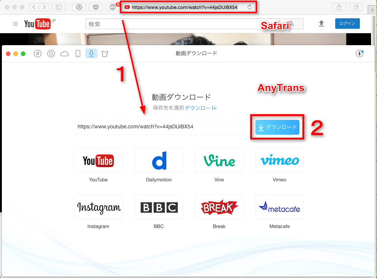Go forward in Safari
This screenshot has width=377, height=278.
pos(44,7)
